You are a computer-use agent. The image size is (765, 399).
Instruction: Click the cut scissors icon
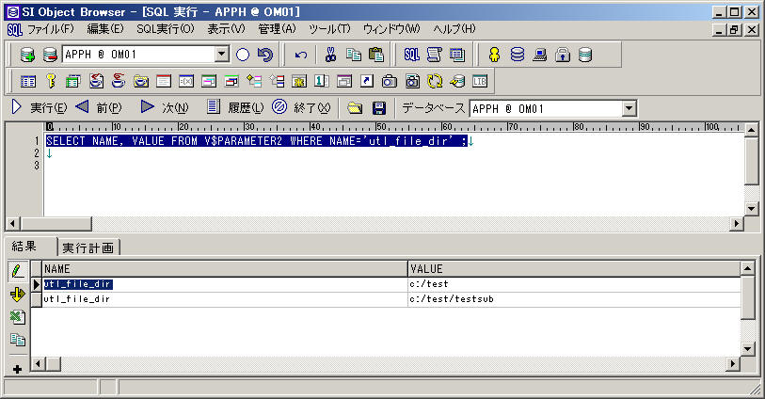coord(330,55)
